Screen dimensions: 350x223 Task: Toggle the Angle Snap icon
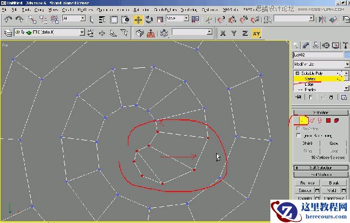pyautogui.click(x=232, y=20)
